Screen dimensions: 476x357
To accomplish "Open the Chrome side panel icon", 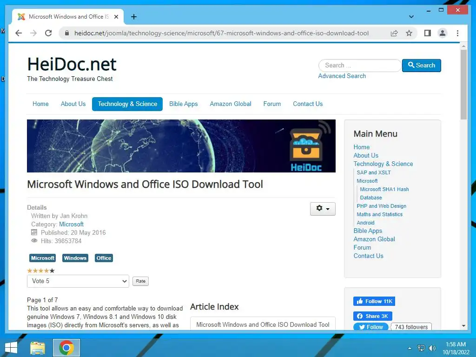I will point(428,33).
